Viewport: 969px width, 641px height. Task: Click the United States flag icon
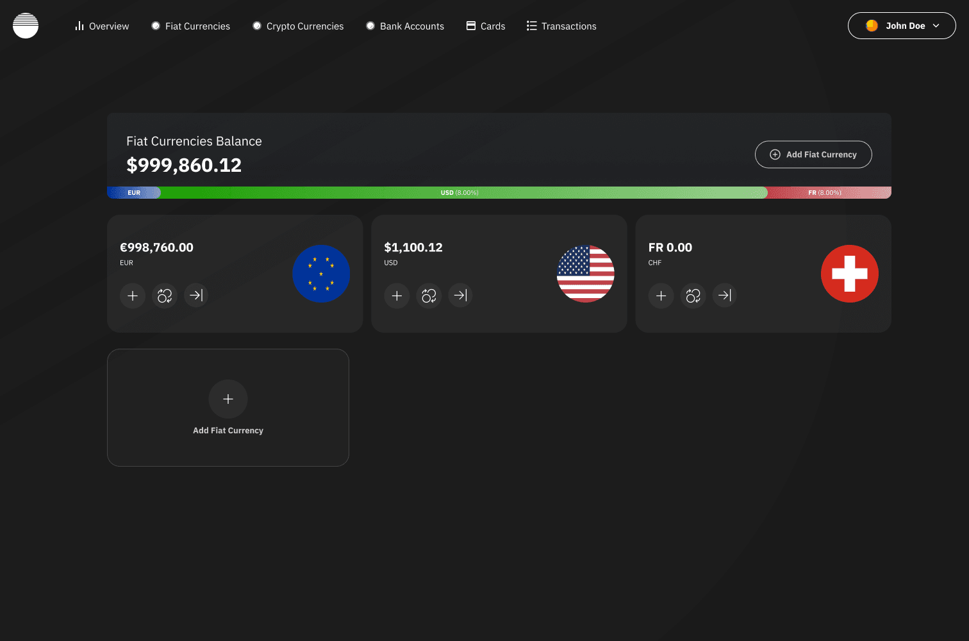pos(586,274)
